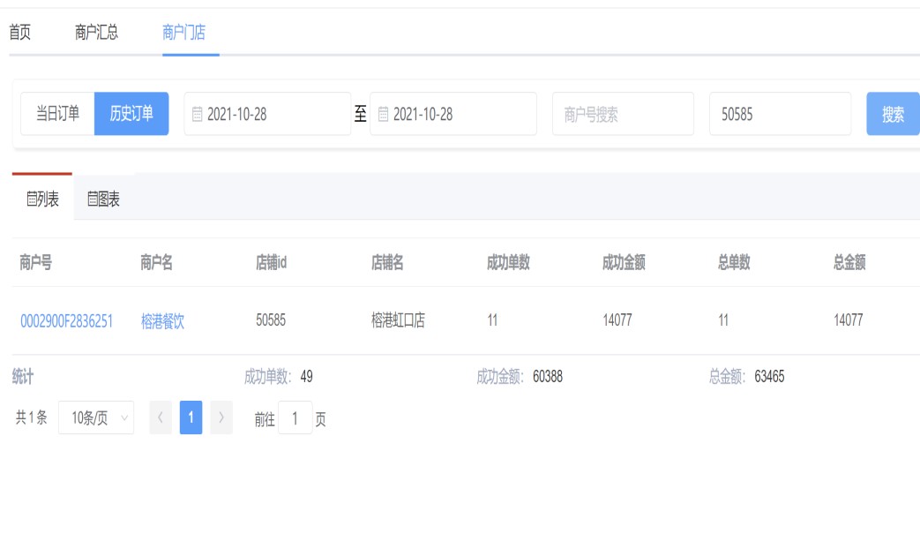The width and height of the screenshot is (920, 534).
Task: Switch to 商户汇总 tab
Action: click(x=96, y=33)
